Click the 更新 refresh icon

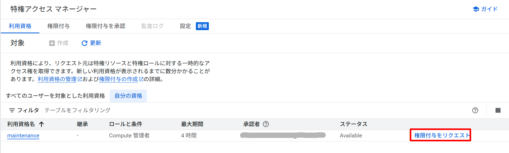pos(84,43)
